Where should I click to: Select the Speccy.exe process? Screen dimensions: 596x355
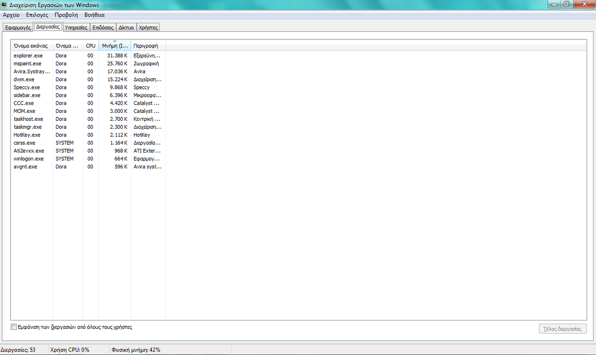[x=89, y=87]
